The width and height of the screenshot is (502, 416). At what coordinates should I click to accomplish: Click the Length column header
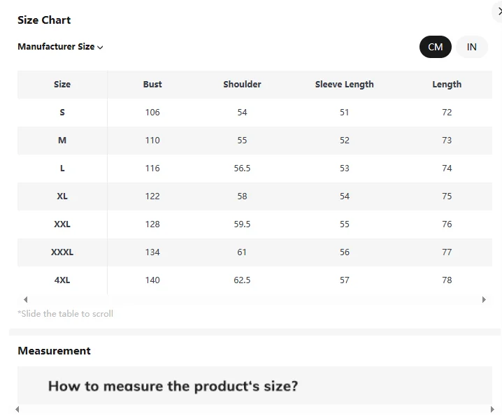[447, 84]
